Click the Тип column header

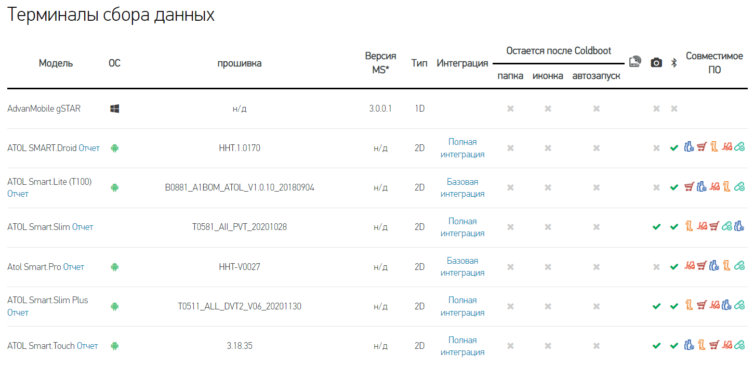(419, 63)
